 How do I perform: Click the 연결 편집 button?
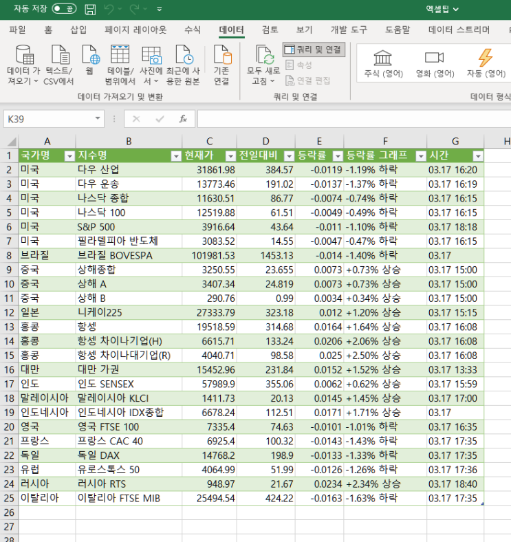click(307, 80)
